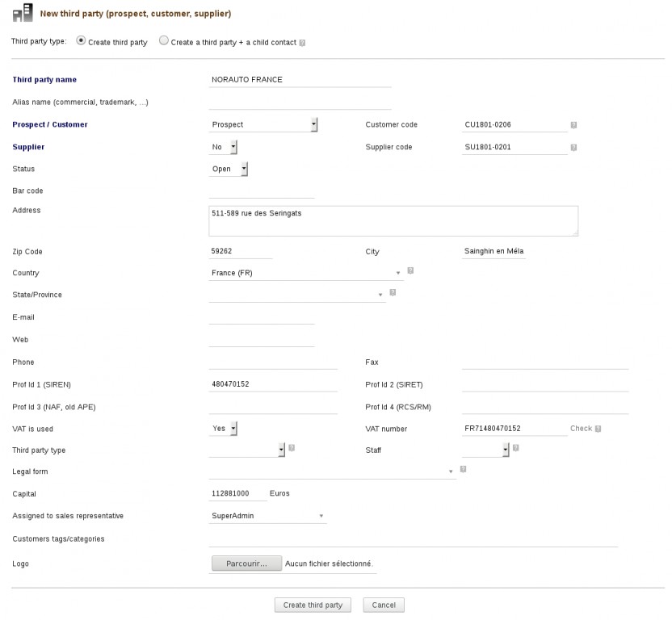672x620 pixels.
Task: Select the 'Create third party' radio option
Action: coord(81,40)
